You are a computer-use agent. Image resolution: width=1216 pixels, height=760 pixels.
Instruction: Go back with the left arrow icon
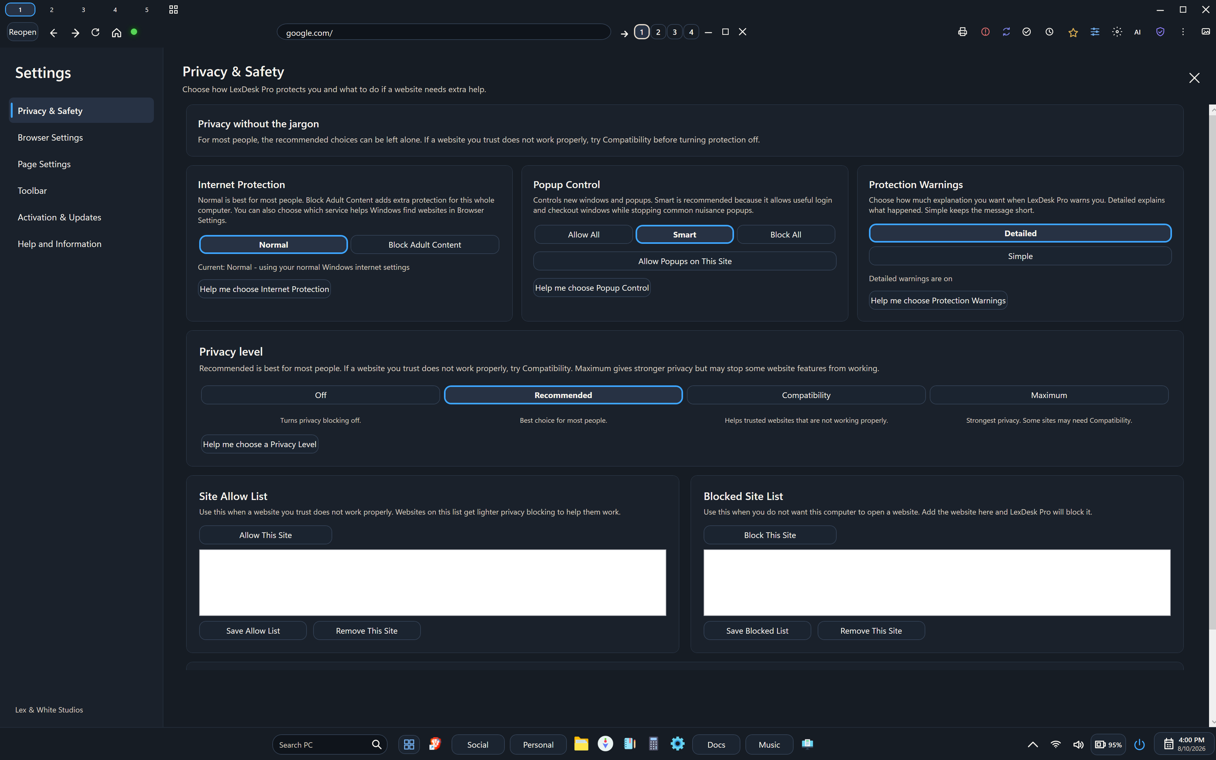tap(54, 33)
